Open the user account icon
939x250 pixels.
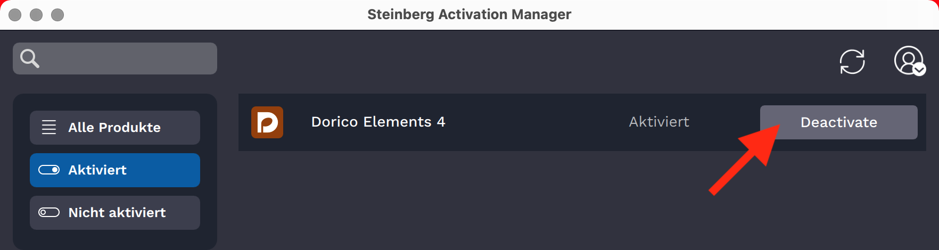pos(909,60)
